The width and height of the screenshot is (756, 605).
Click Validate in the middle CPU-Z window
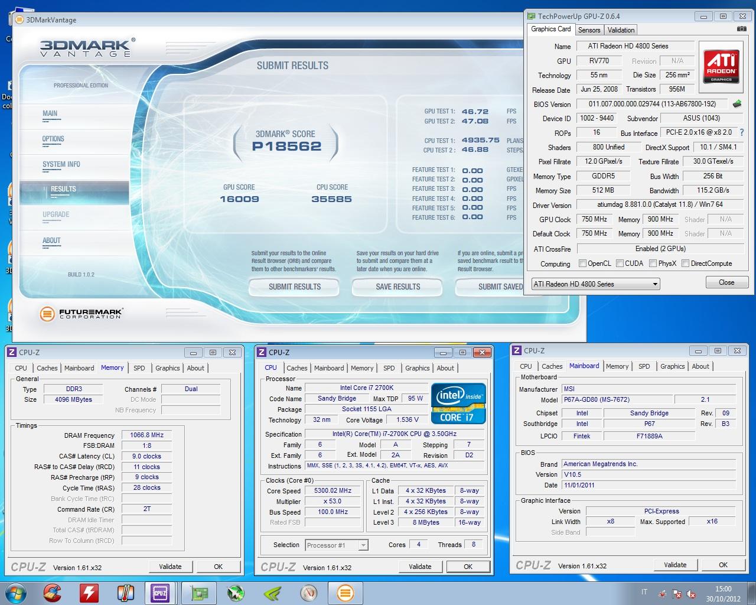pos(420,567)
